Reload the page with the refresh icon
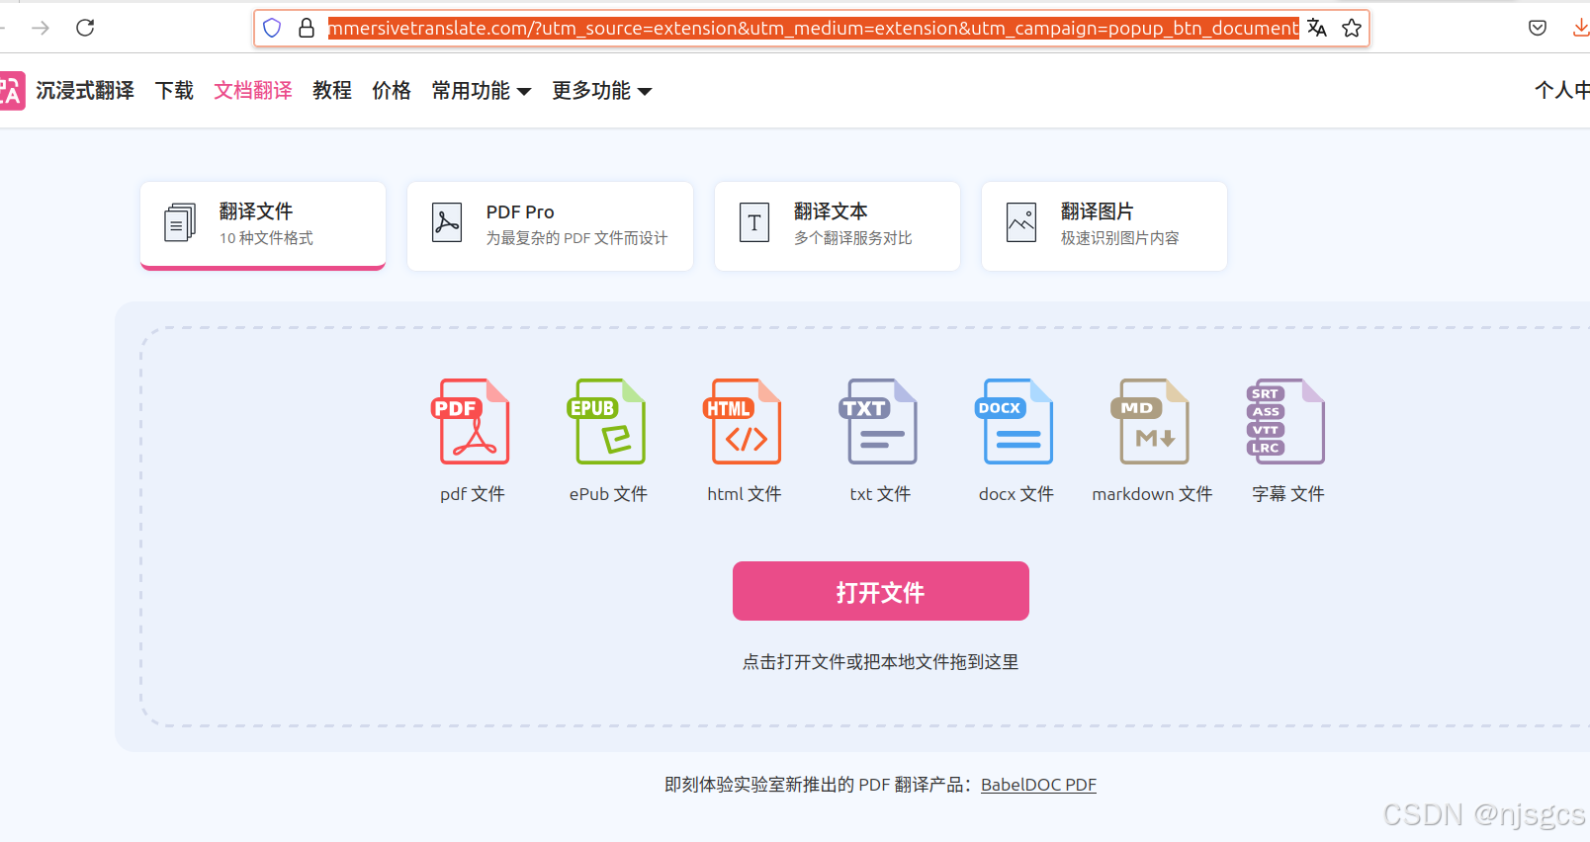This screenshot has width=1590, height=842. pos(85,28)
